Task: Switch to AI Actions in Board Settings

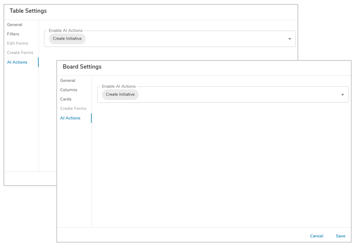Action: click(70, 118)
